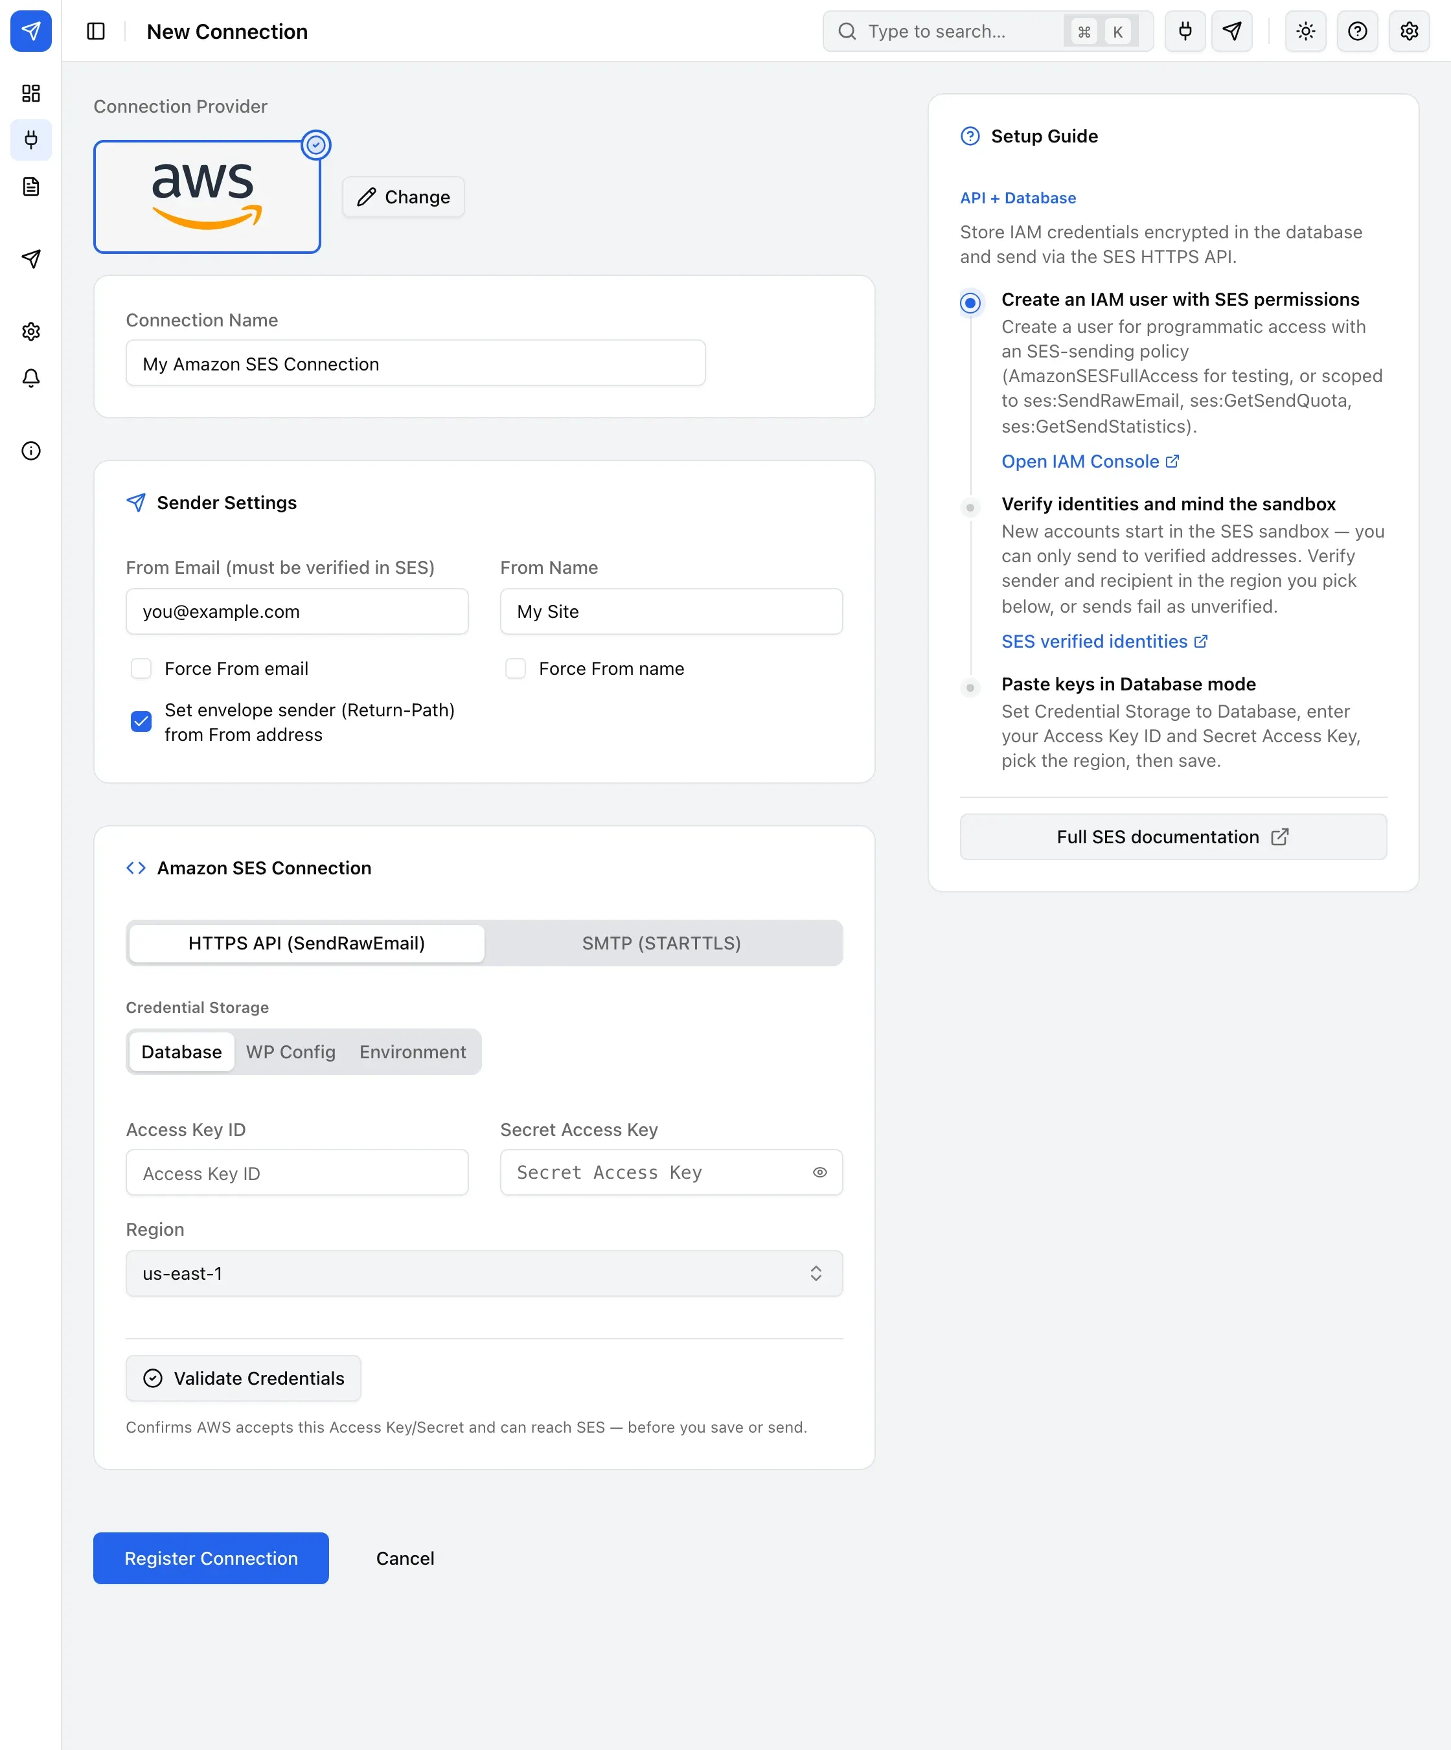The width and height of the screenshot is (1451, 1750).
Task: Click the Amazon SES Connection code icon
Action: click(136, 867)
